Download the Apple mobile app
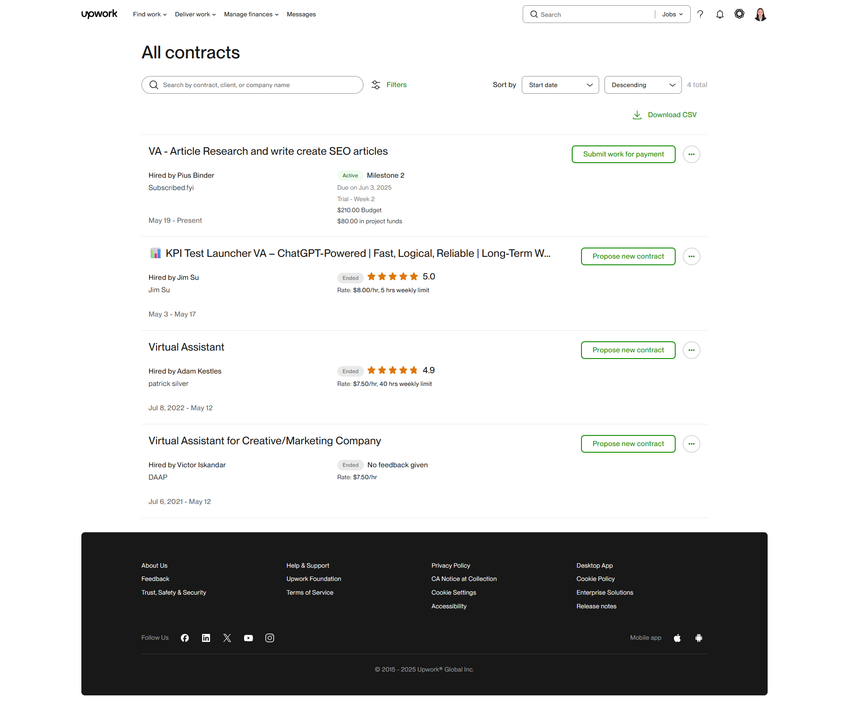Screen dimensions: 849x706 (x=677, y=638)
